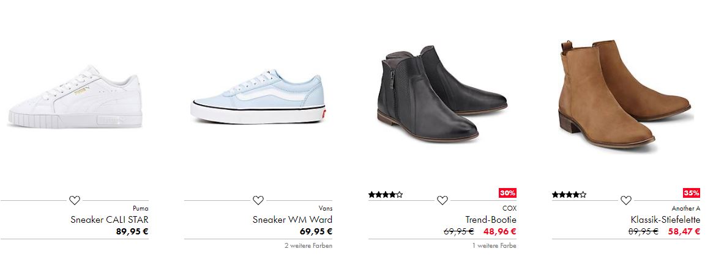Screen dimensions: 724x257
Task: Show '2 weitere Farben' for Vans sneaker
Action: point(308,245)
